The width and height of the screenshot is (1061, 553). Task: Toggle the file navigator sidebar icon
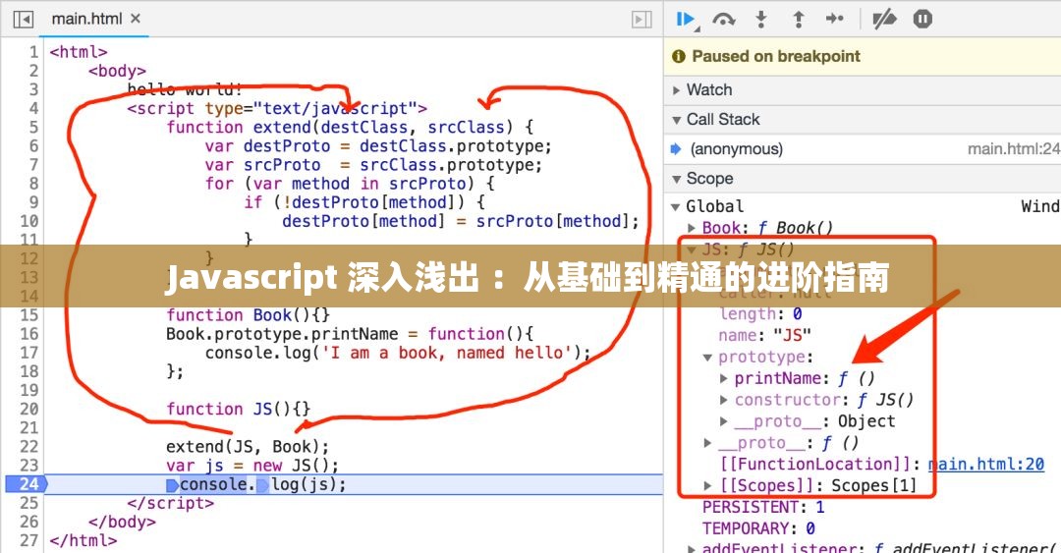point(23,19)
